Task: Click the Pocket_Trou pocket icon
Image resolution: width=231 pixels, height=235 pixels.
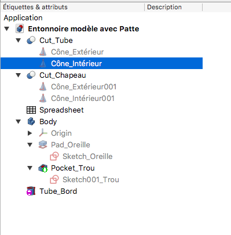Action: pos(43,168)
